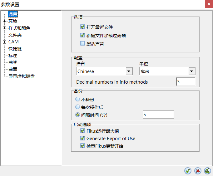Toggle the 检查Fikus更新开始 checkbox
The width and height of the screenshot is (213, 176).
(x=82, y=146)
